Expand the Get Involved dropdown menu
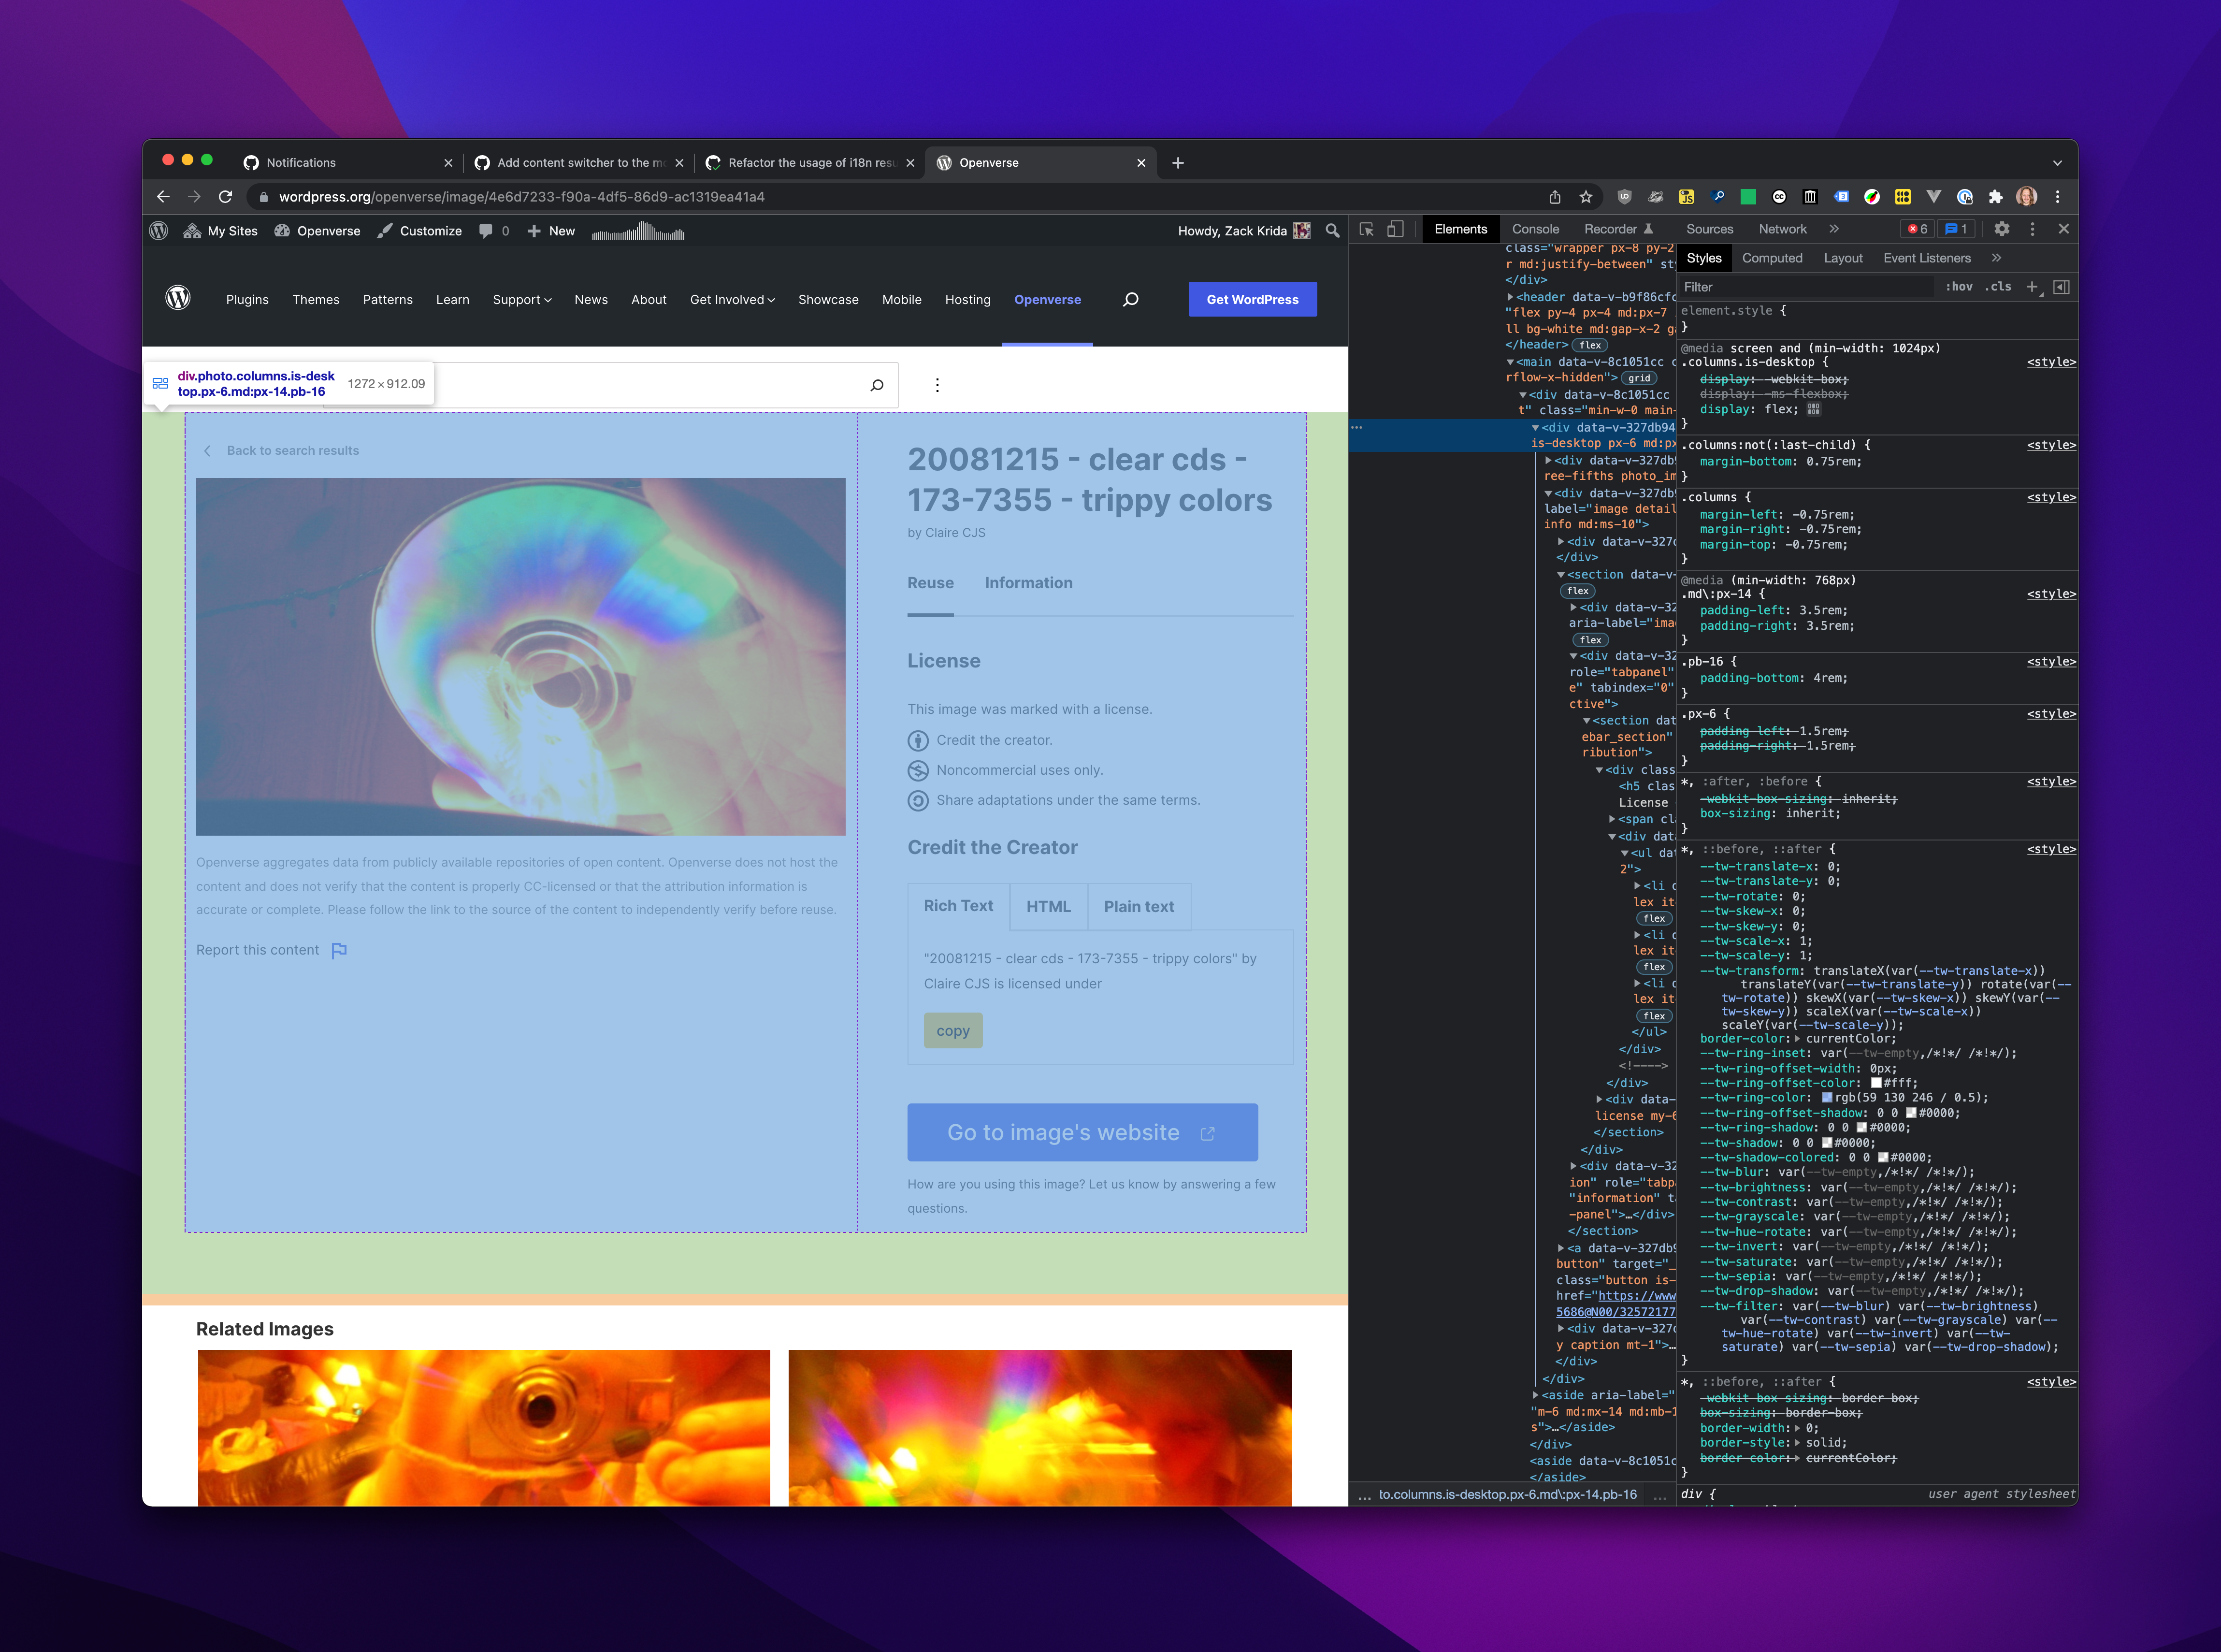The width and height of the screenshot is (2221, 1652). click(x=732, y=300)
